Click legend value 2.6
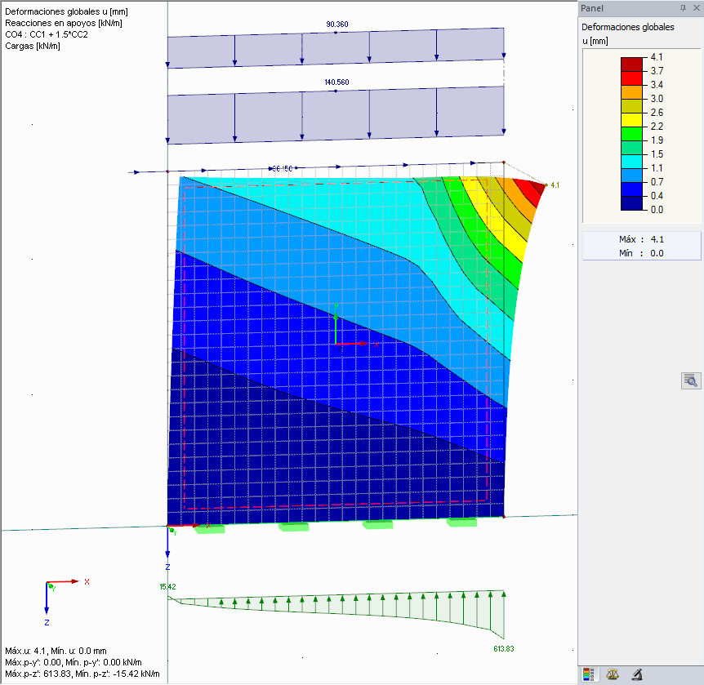Screen dimensions: 704x685 pos(657,113)
